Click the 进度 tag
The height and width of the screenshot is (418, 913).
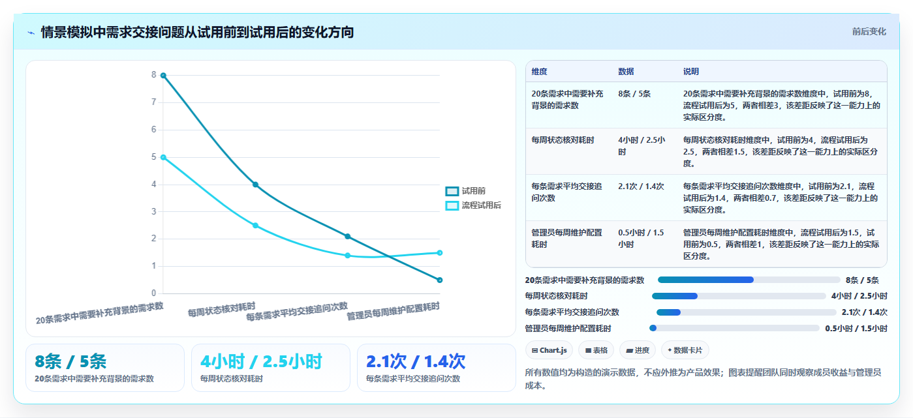pyautogui.click(x=637, y=350)
